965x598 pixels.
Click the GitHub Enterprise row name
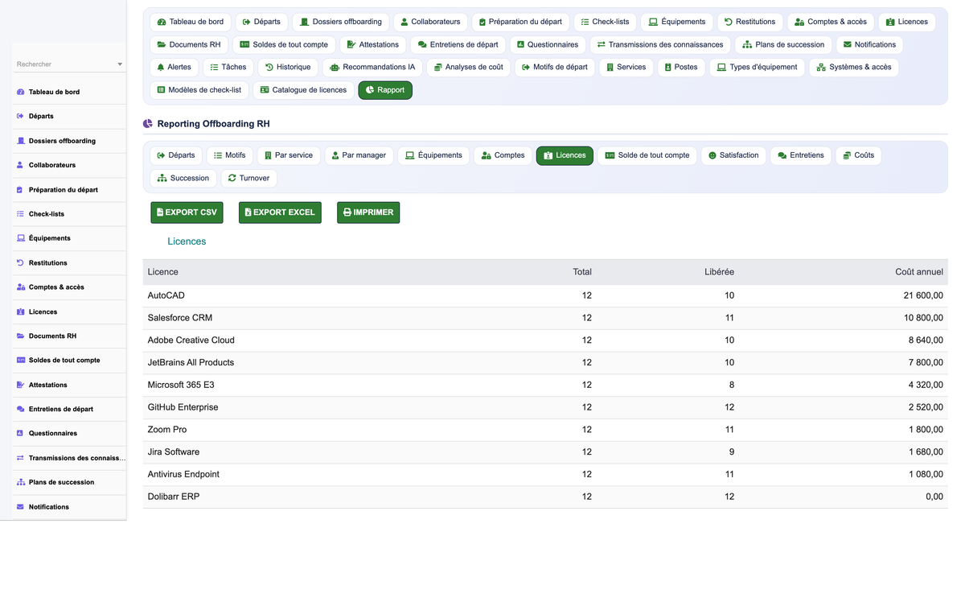(183, 407)
